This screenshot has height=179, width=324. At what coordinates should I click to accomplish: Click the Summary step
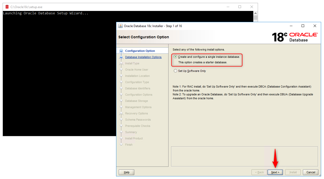(x=131, y=132)
